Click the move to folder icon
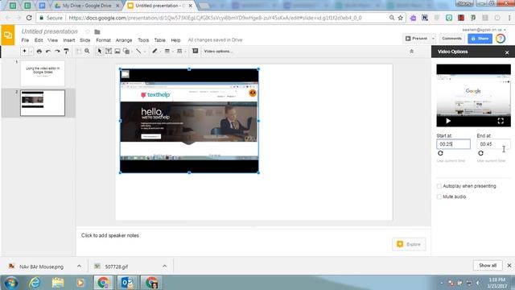This screenshot has height=290, width=515. (x=97, y=32)
